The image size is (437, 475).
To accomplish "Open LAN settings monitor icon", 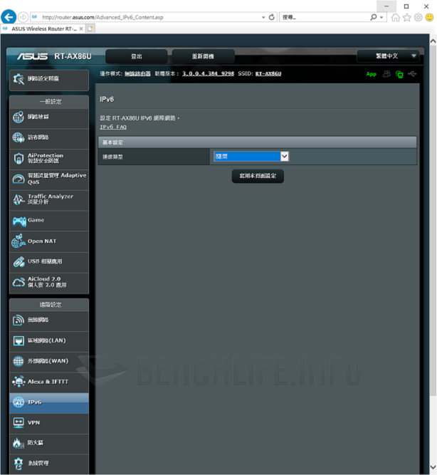I will point(19,341).
